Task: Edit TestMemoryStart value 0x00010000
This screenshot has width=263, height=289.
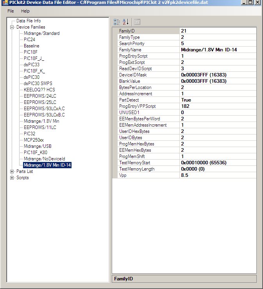Action: 218,162
